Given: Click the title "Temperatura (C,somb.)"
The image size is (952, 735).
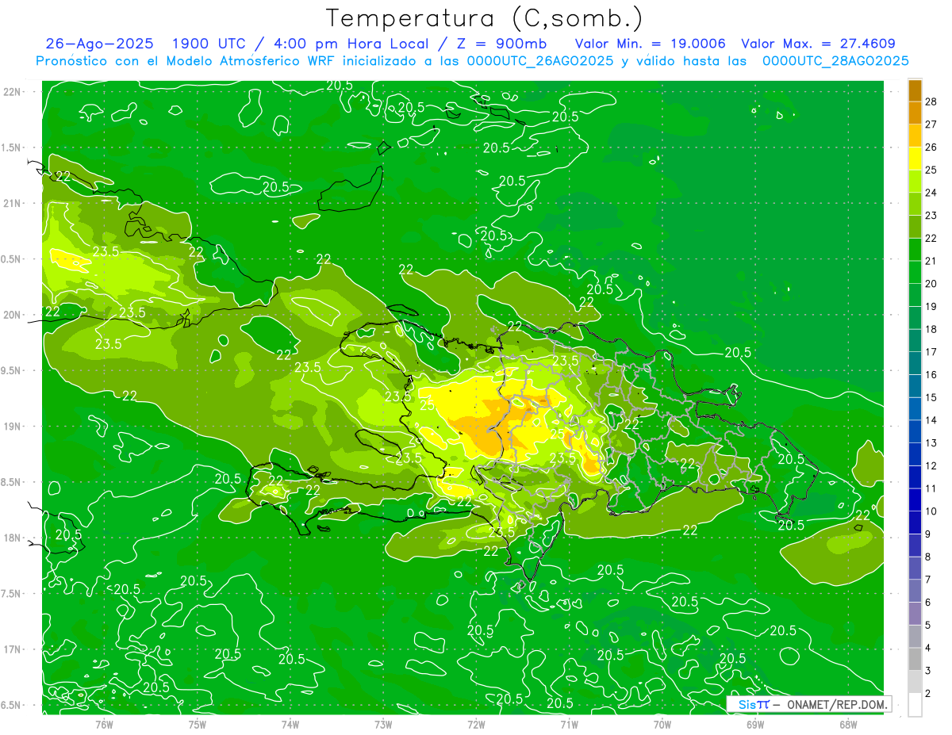Looking at the screenshot, I should click(484, 18).
